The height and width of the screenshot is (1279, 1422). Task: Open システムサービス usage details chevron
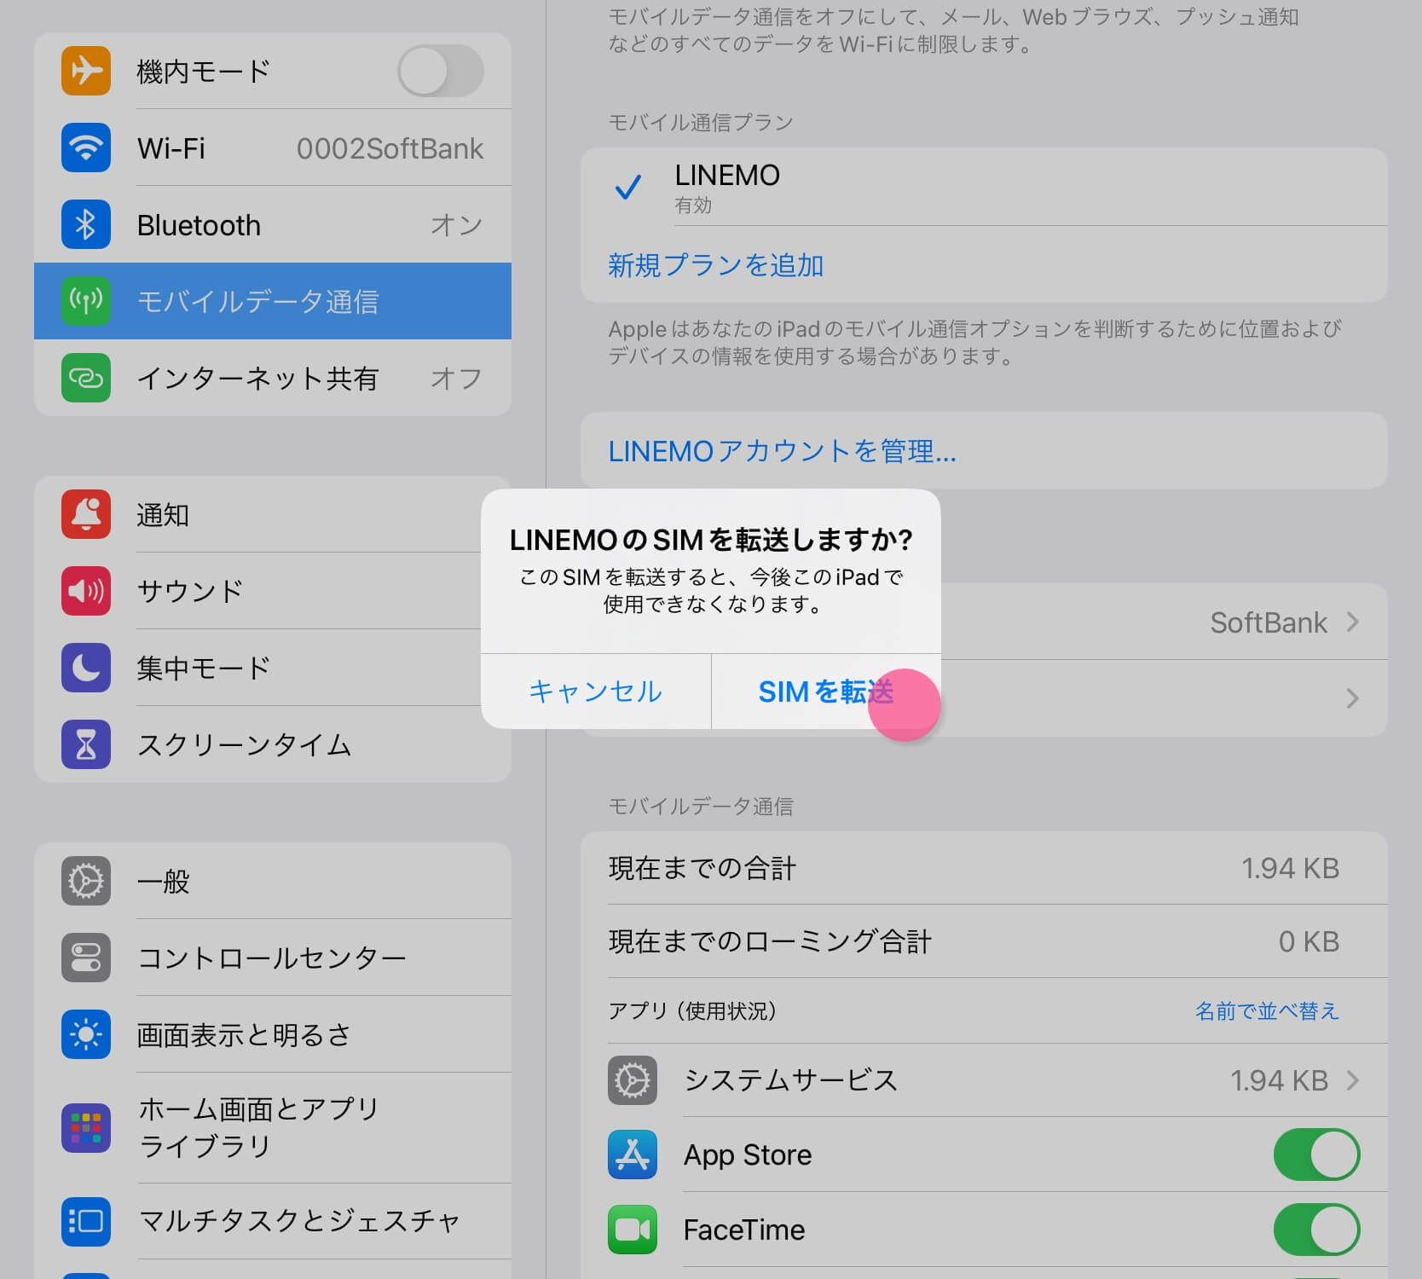pyautogui.click(x=1352, y=1080)
